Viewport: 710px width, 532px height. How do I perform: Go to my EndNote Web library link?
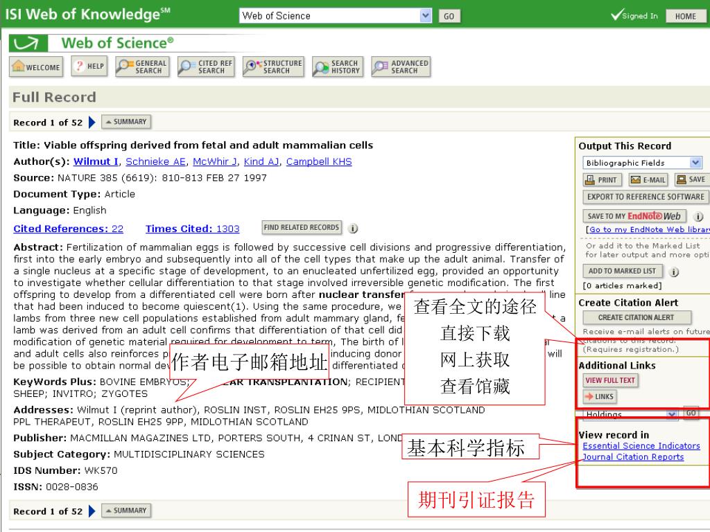(x=649, y=230)
